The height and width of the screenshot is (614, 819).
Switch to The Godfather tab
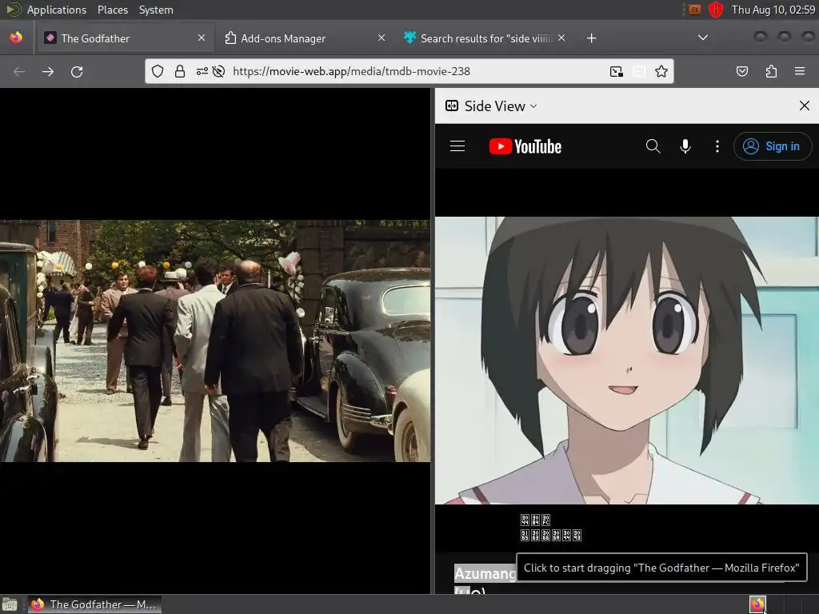pos(124,38)
